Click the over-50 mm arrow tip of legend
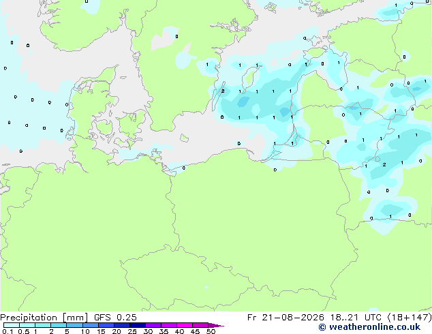The width and height of the screenshot is (432, 334). pos(216,325)
